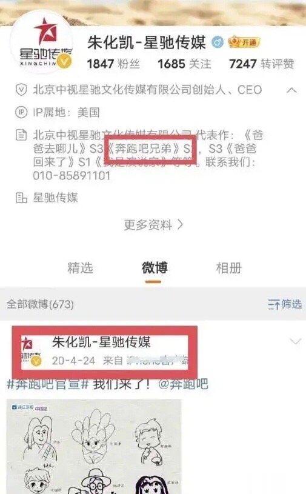Viewport: 306px width, 494px height.
Task: Open the Xingchi Media profile avatar
Action: [x=42, y=42]
